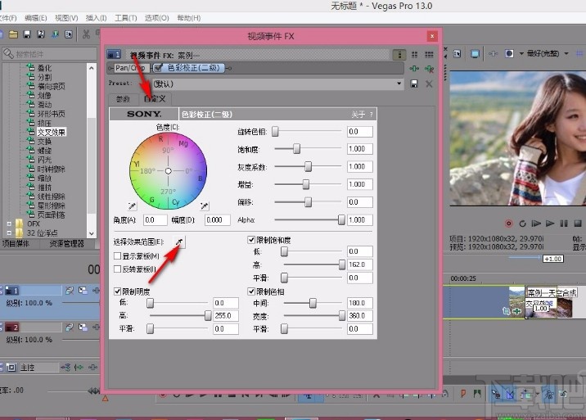This screenshot has height=420, width=586.
Task: Click the Pan/Crop button in FX chain
Action: point(128,68)
